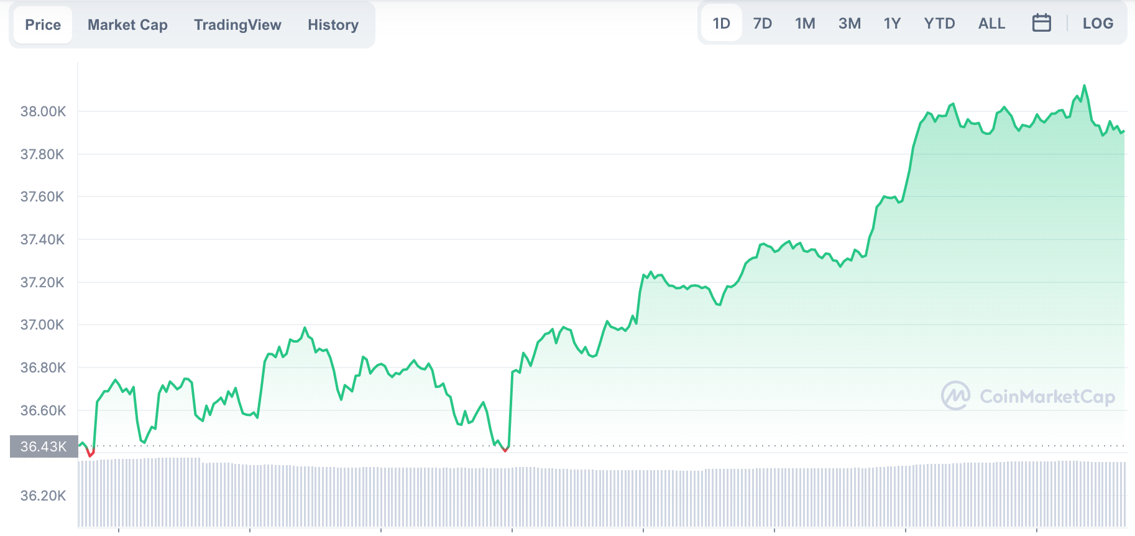Choose the 3M time range
Viewport: 1135px width, 536px height.
(x=850, y=24)
